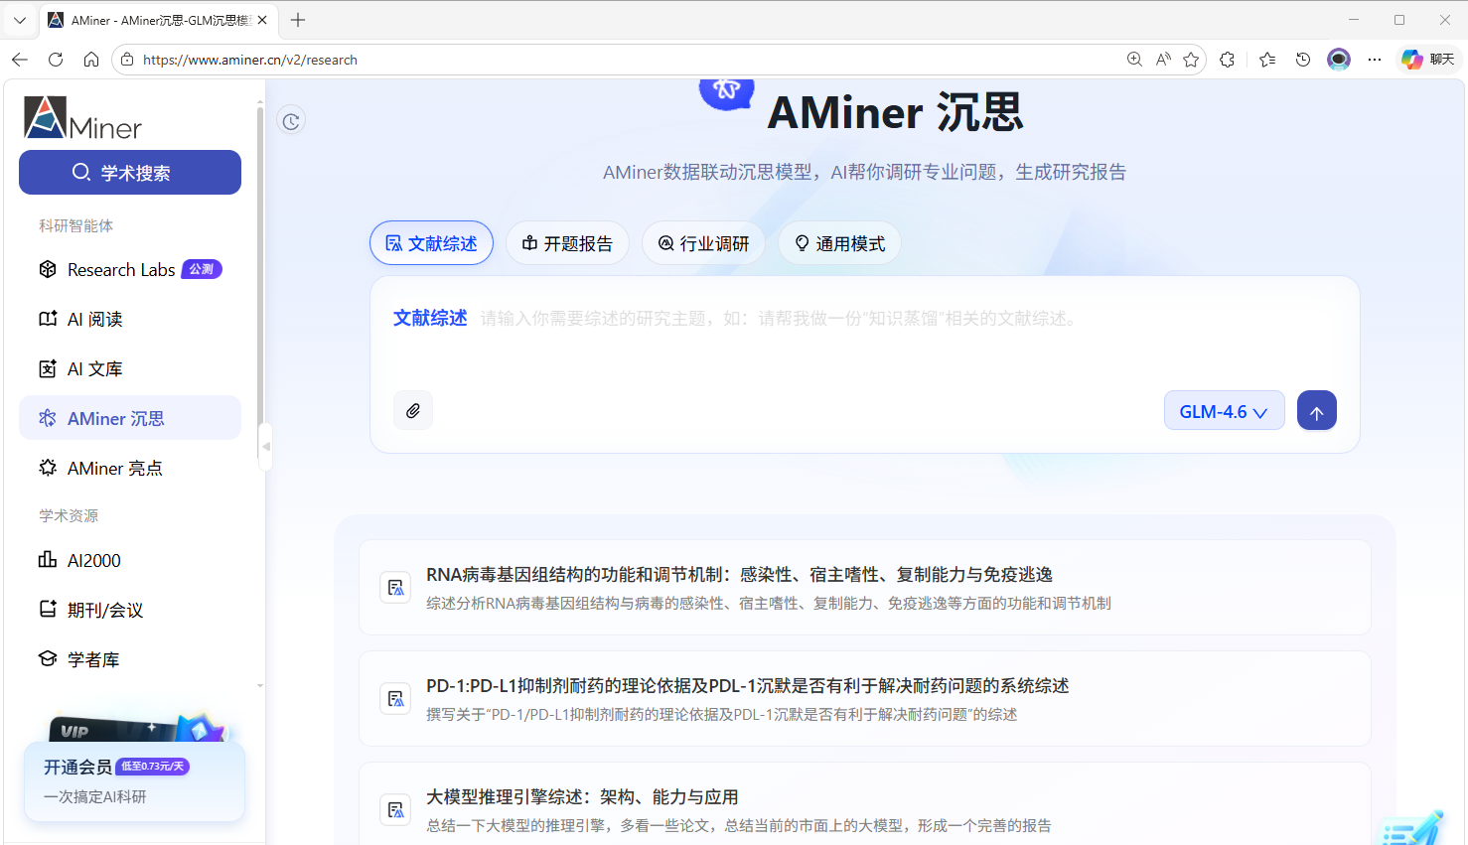
Task: Open the favorites list icon
Action: (1267, 60)
